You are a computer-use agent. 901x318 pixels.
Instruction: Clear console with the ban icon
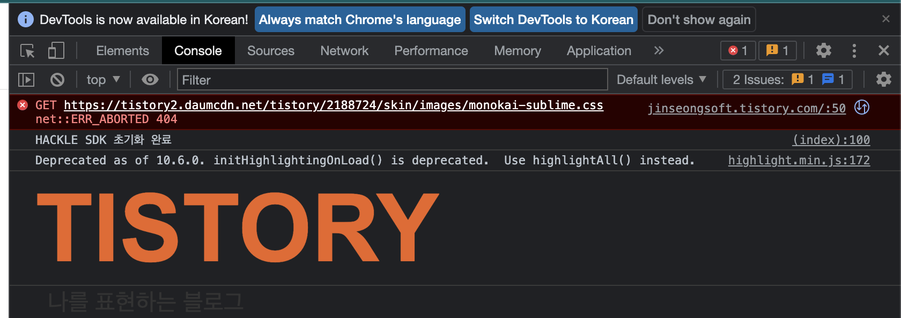(57, 80)
